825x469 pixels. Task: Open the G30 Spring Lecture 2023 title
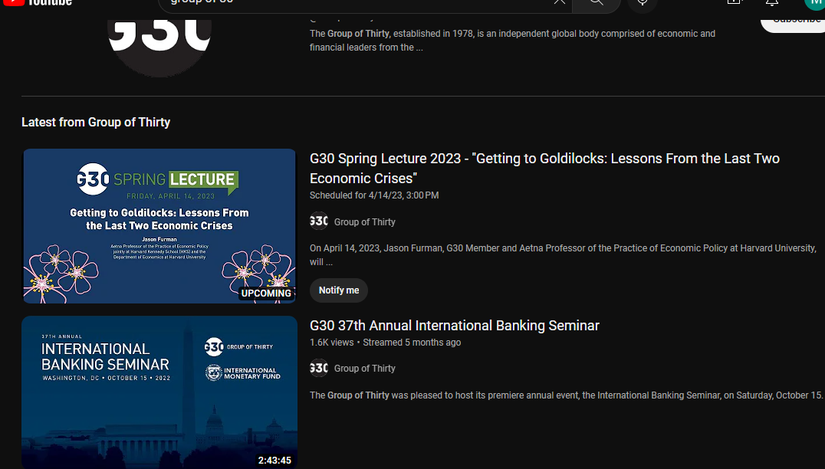[x=544, y=169]
